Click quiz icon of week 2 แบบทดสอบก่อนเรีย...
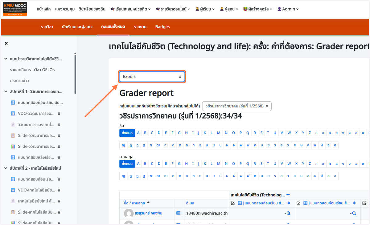 coord(13,179)
